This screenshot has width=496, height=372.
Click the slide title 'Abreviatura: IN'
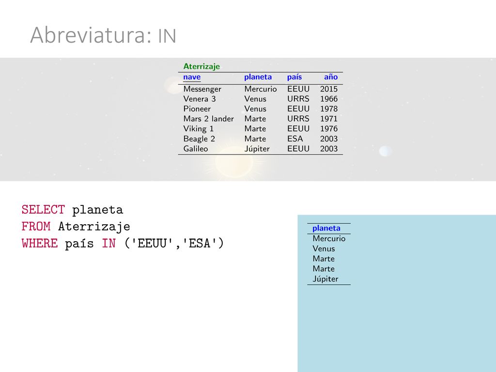(x=103, y=35)
